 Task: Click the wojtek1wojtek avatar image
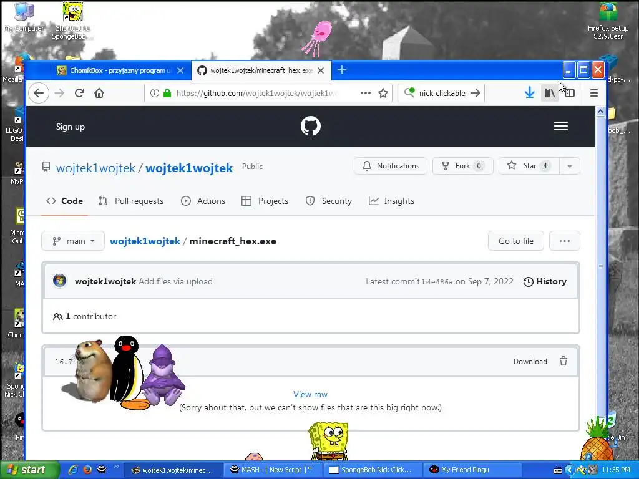(x=59, y=281)
